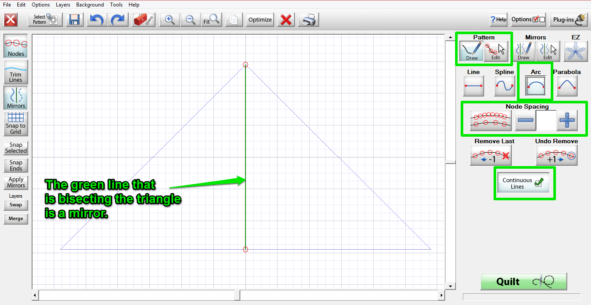Save the pattern with the floppy disk icon

[74, 19]
